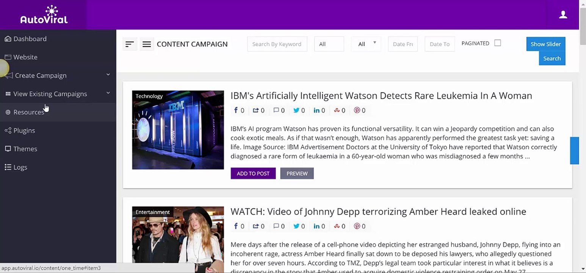Image resolution: width=586 pixels, height=273 pixels.
Task: Click share count on IBM Watson article
Action: coord(259,110)
